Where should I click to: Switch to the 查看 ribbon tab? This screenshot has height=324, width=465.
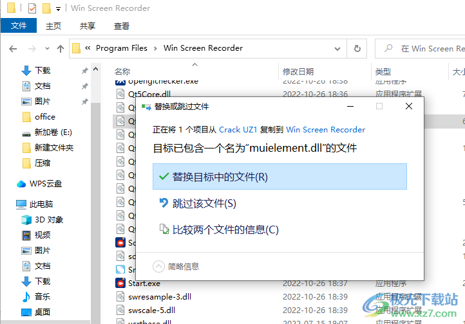(x=122, y=26)
